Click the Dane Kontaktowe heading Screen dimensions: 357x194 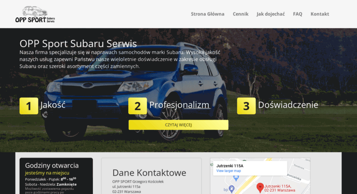click(x=149, y=173)
